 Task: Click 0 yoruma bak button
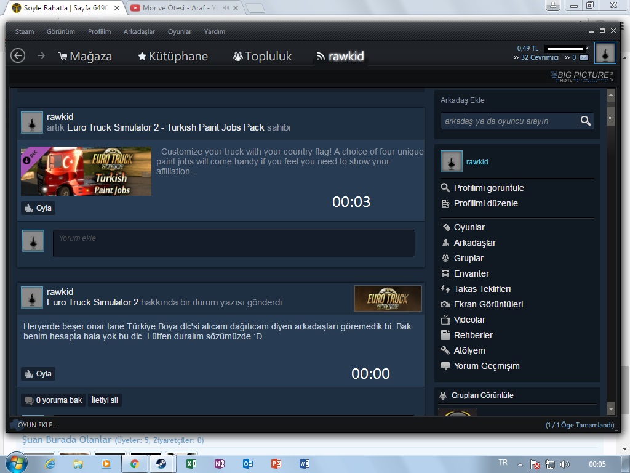click(53, 400)
